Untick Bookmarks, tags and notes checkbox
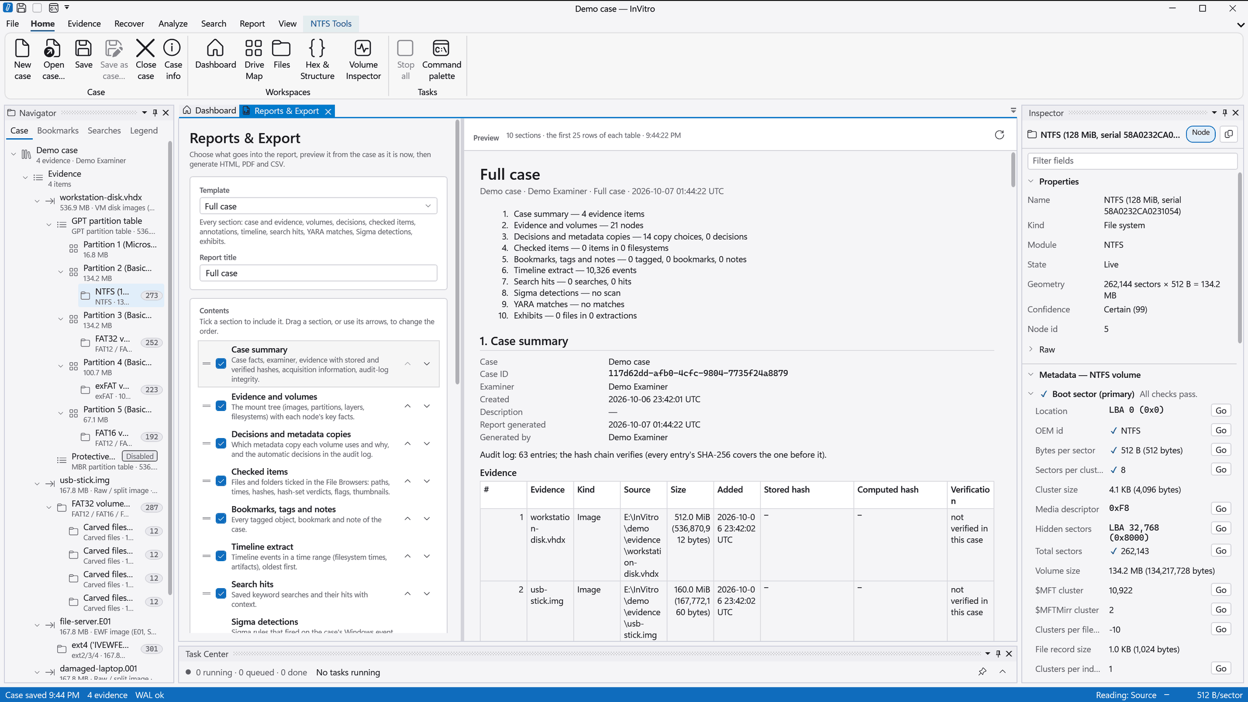This screenshot has height=702, width=1248. 221,519
